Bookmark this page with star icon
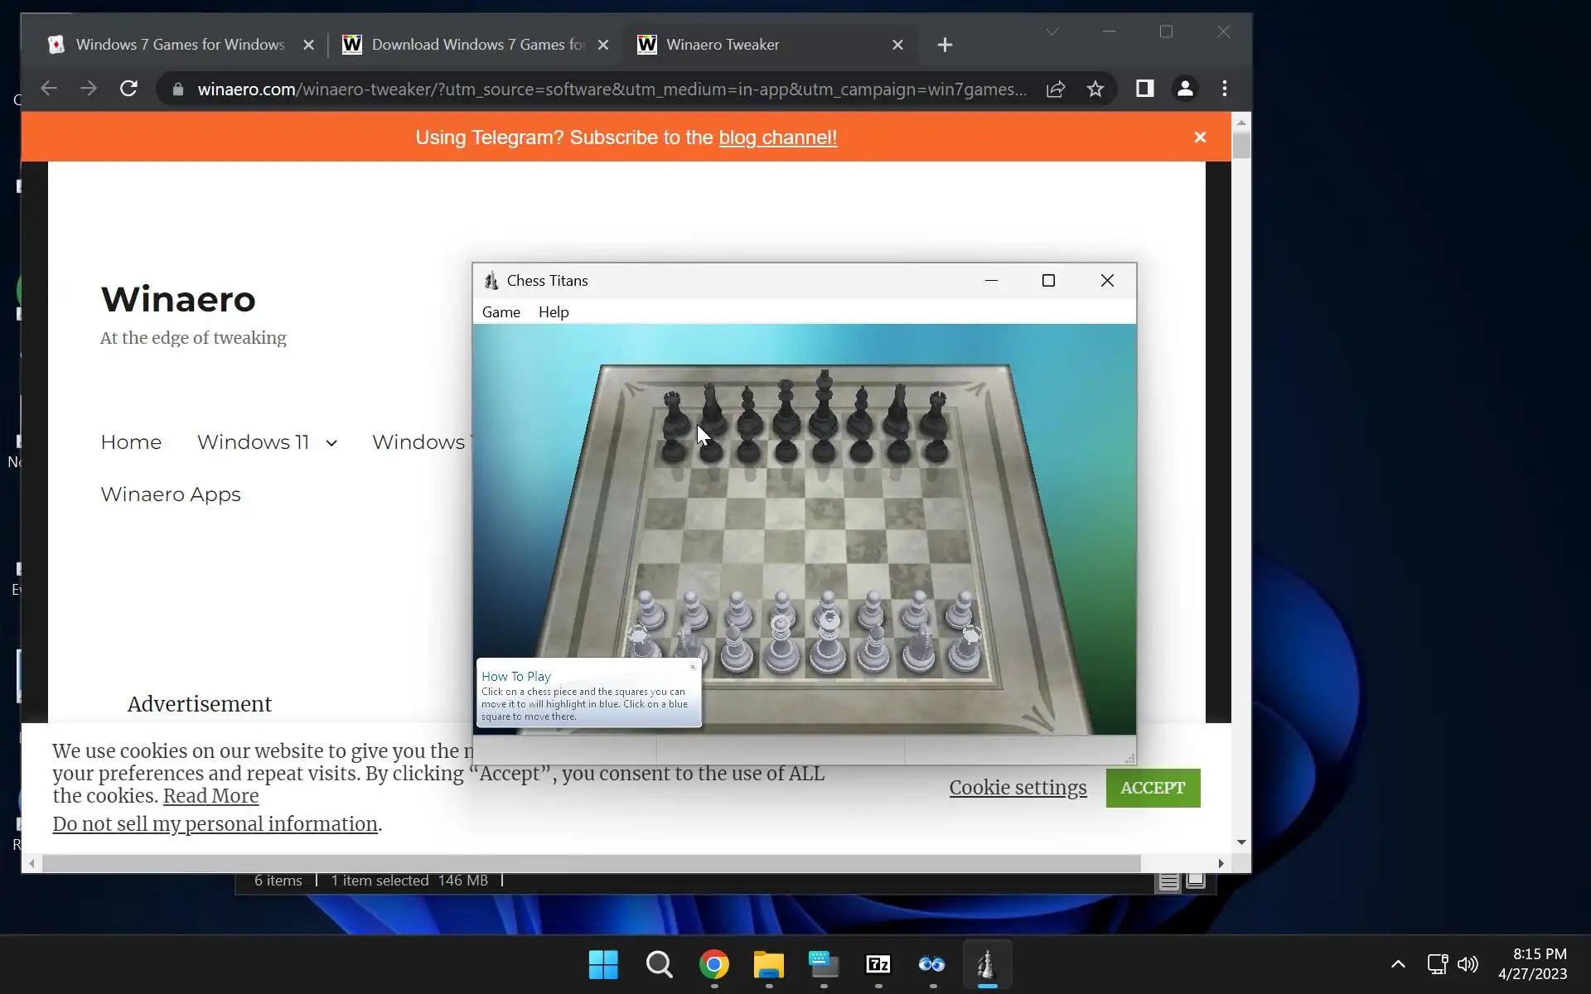The image size is (1591, 994). click(1095, 89)
